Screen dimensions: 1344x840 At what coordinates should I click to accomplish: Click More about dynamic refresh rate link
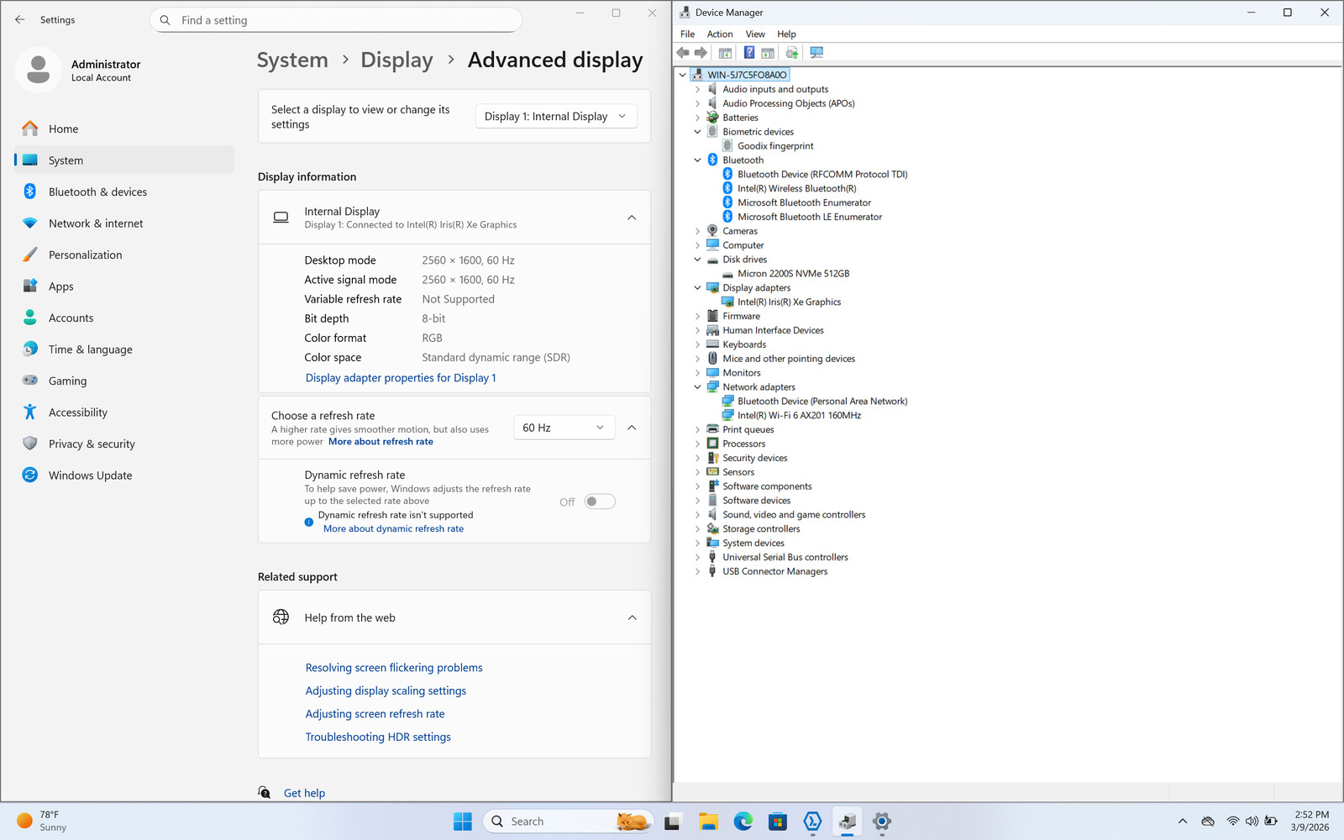coord(393,529)
